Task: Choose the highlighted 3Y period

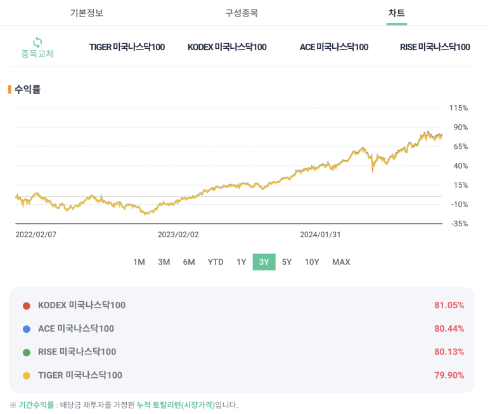Action: pyautogui.click(x=264, y=262)
